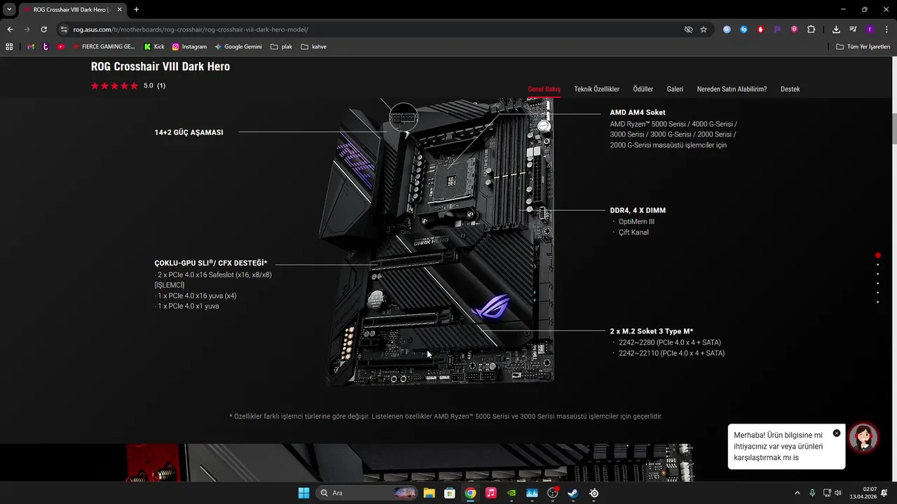This screenshot has height=504, width=897.
Task: Open the tab search dropdown arrow
Action: (9, 10)
